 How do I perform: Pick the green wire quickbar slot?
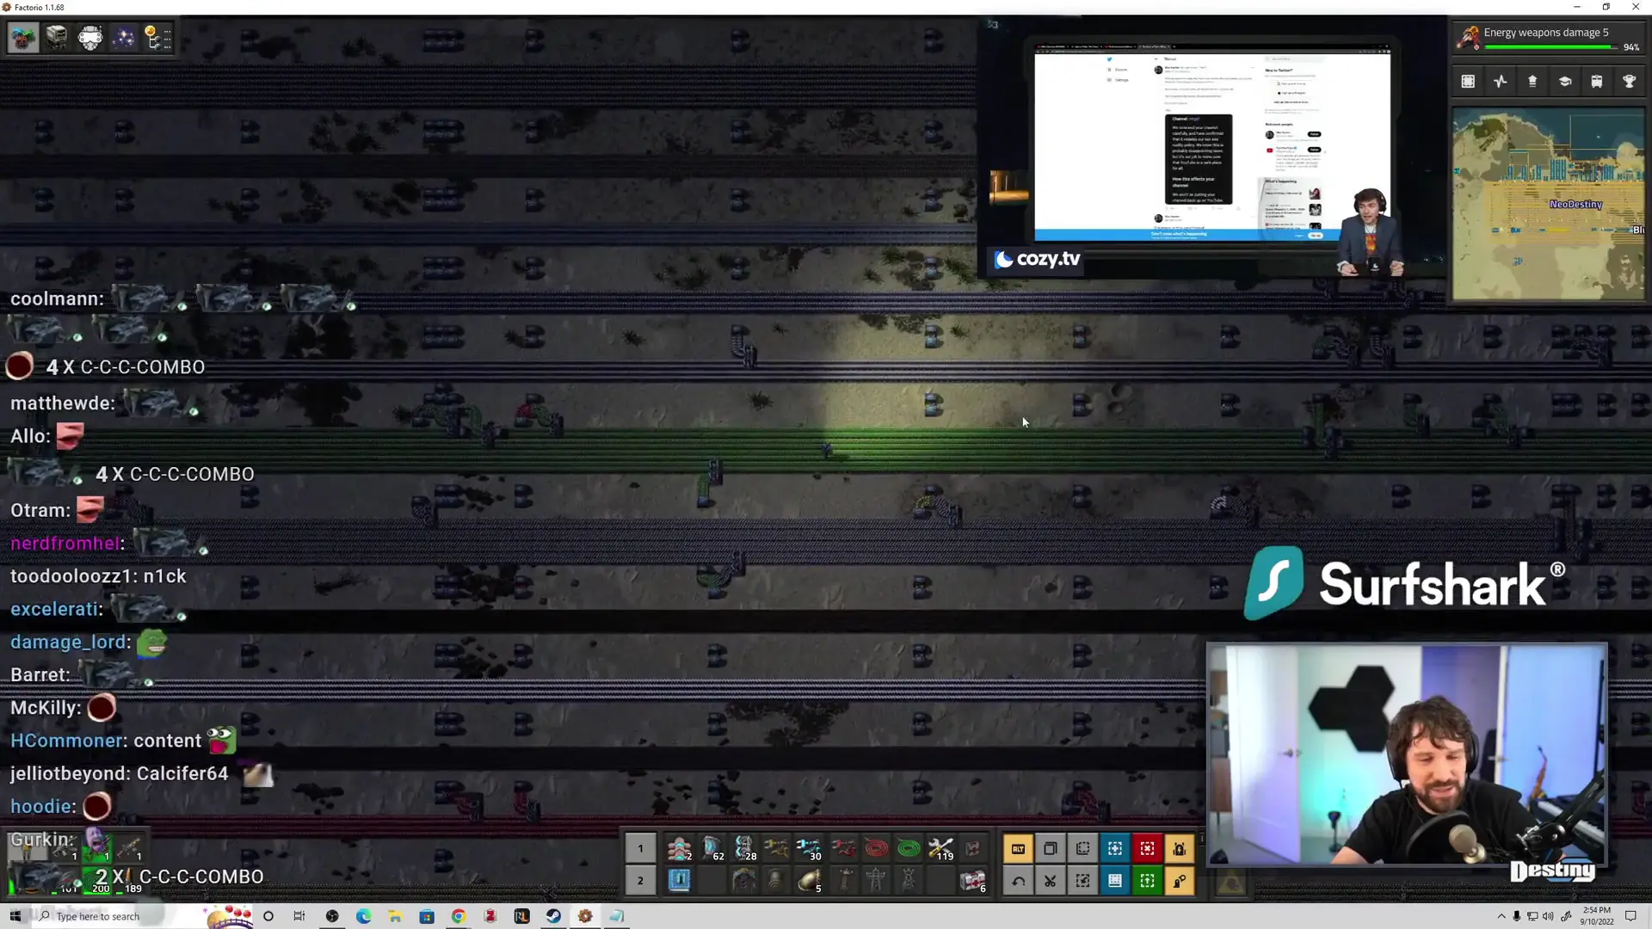(x=909, y=849)
